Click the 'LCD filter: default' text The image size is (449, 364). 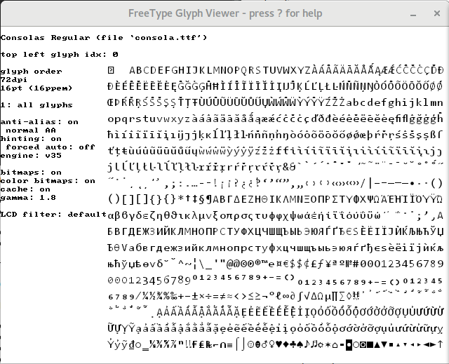[53, 215]
